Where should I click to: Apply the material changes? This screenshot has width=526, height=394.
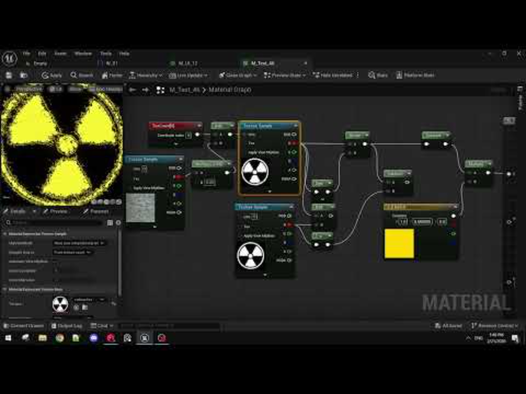tap(52, 75)
